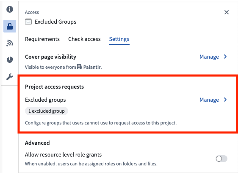
Task: Click the project box icon beside Excluded Groups
Action: (28, 22)
